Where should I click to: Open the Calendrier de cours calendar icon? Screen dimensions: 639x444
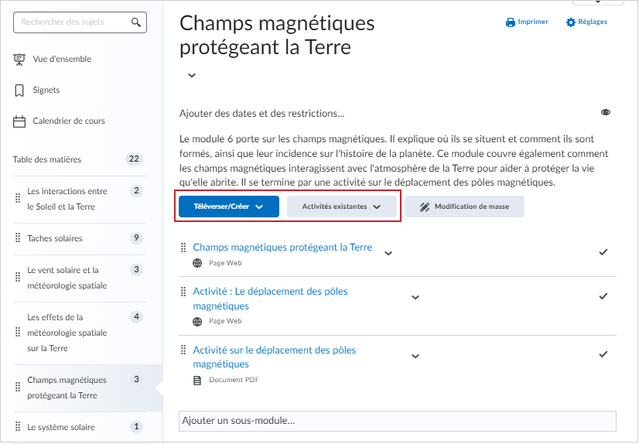[x=19, y=121]
